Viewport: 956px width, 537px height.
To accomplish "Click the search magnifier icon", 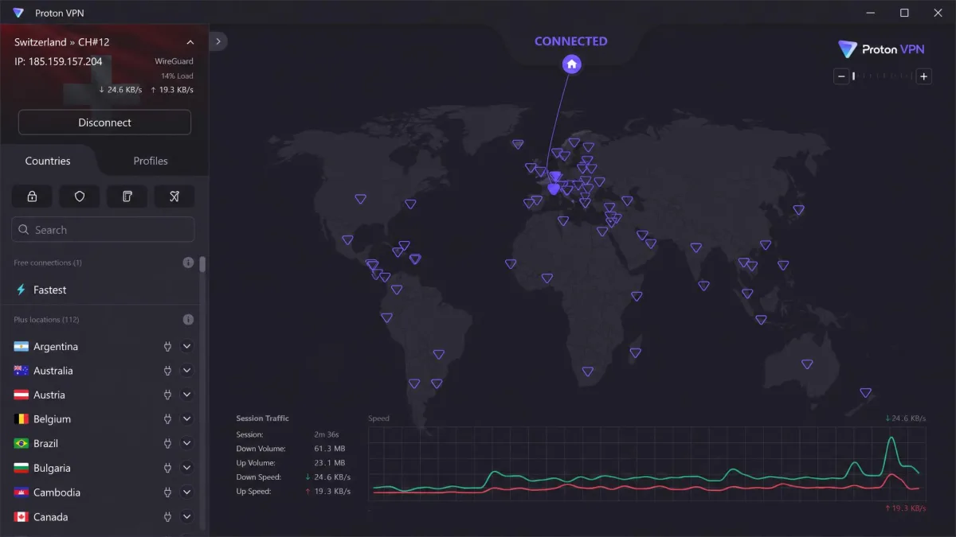I will (24, 230).
